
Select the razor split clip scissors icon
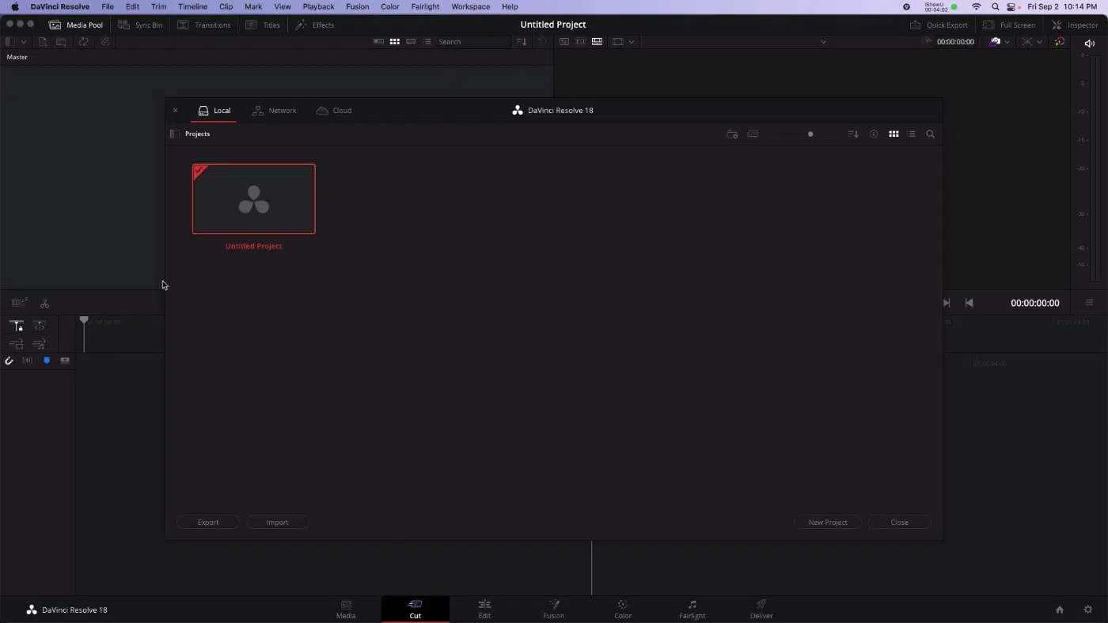click(44, 303)
